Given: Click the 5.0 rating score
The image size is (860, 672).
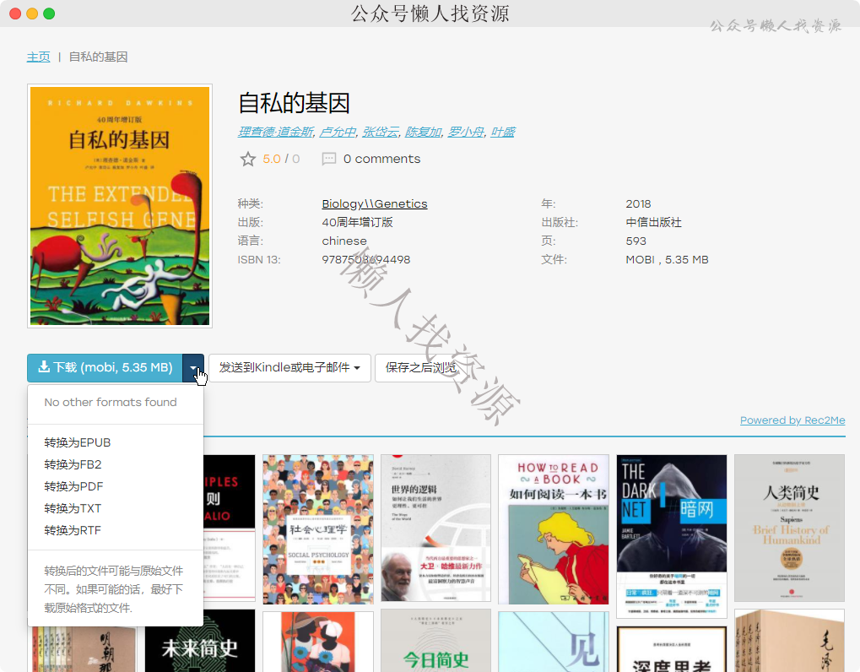Looking at the screenshot, I should [272, 159].
